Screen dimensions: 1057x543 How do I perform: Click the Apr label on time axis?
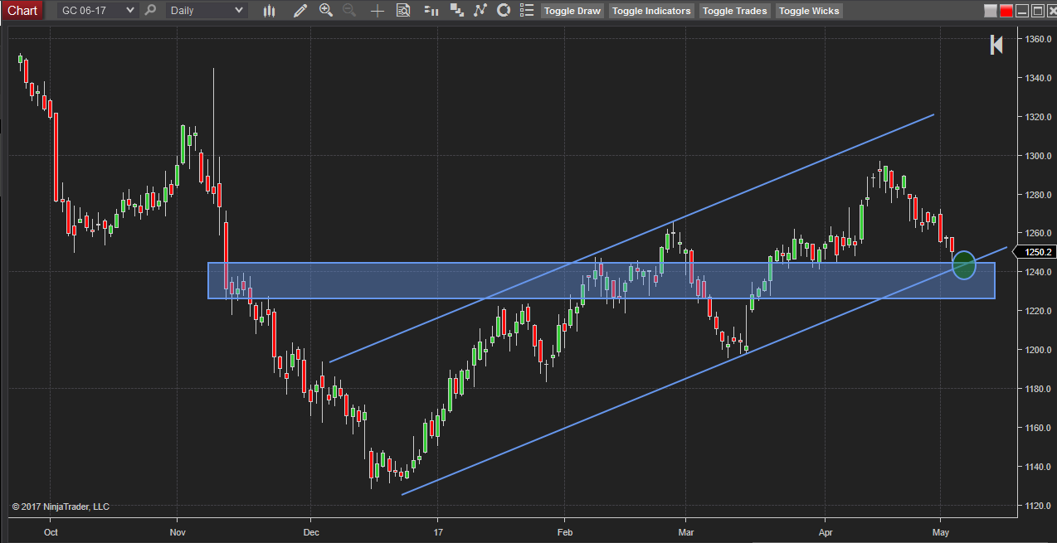pyautogui.click(x=826, y=531)
